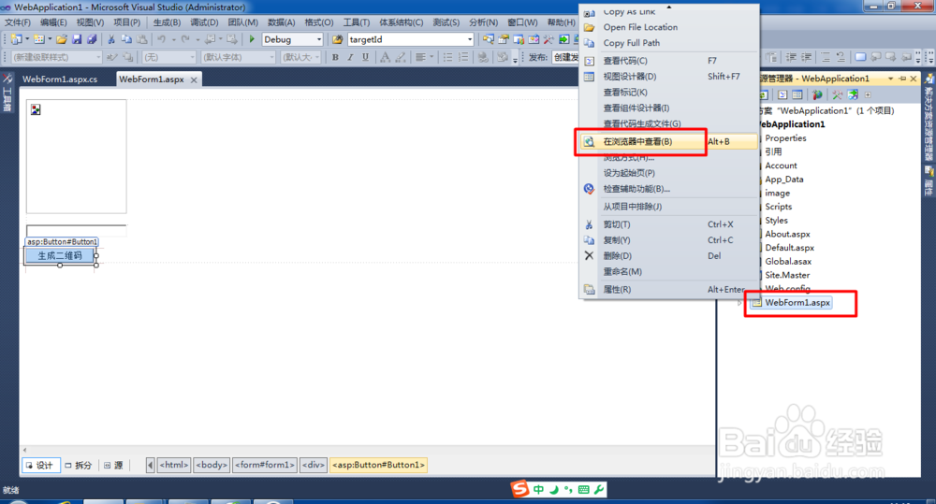Apply Italic formatting with the I icon

click(x=350, y=57)
